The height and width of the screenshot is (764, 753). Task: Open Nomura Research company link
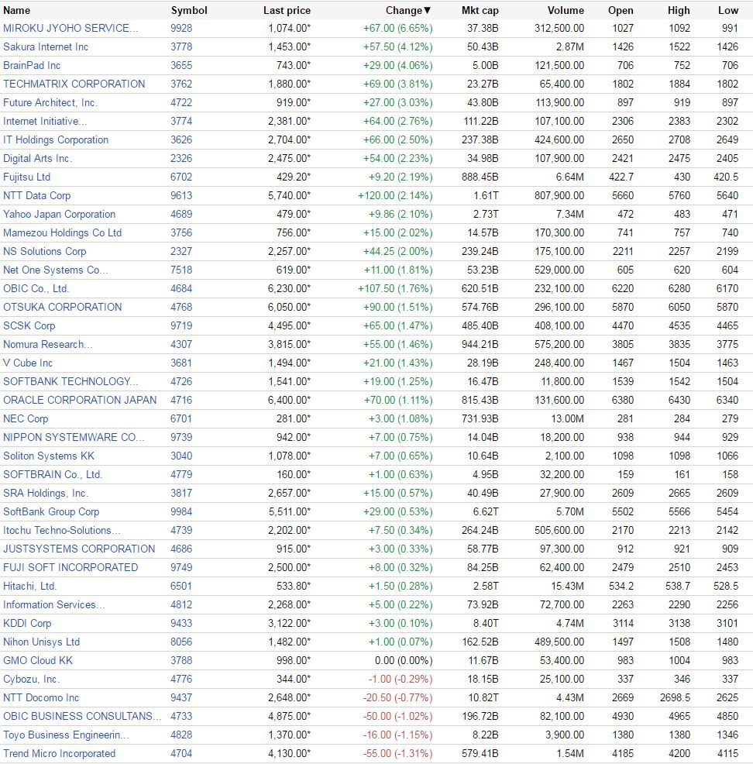(48, 344)
